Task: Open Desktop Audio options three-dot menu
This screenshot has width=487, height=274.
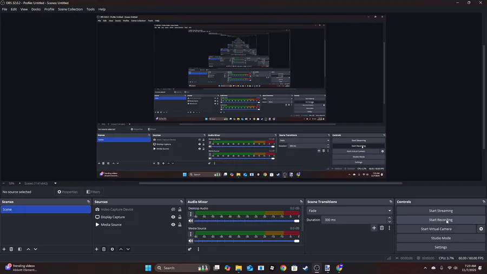Action: 190,214
